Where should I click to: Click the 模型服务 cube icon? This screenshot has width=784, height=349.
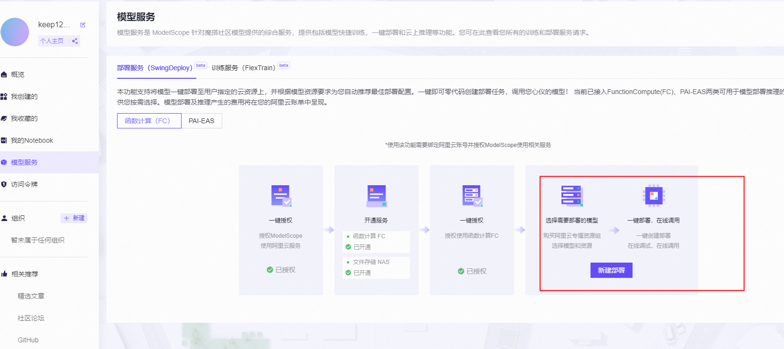pyautogui.click(x=4, y=162)
